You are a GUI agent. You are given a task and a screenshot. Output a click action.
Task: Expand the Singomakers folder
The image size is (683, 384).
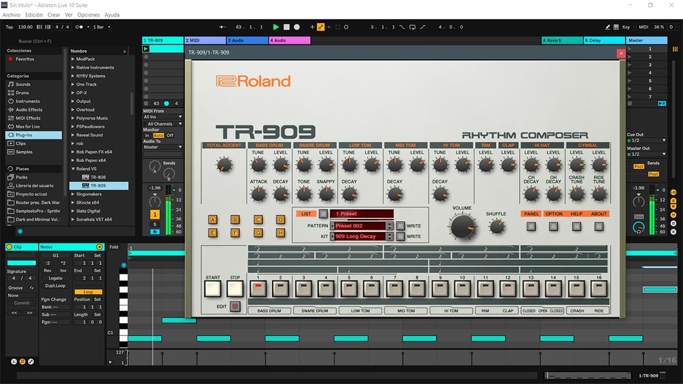73,194
